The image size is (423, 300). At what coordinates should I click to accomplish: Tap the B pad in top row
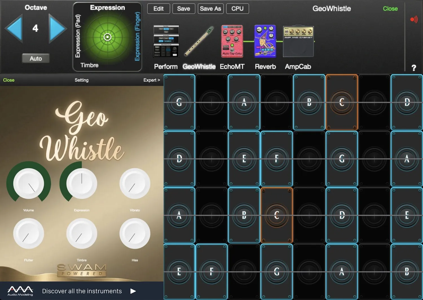(309, 102)
